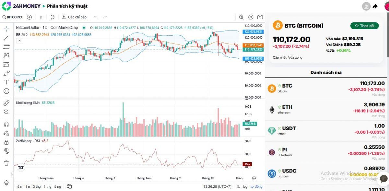This screenshot has width=389, height=191.
Task: Toggle percent scale on price axis
Action: [238, 186]
